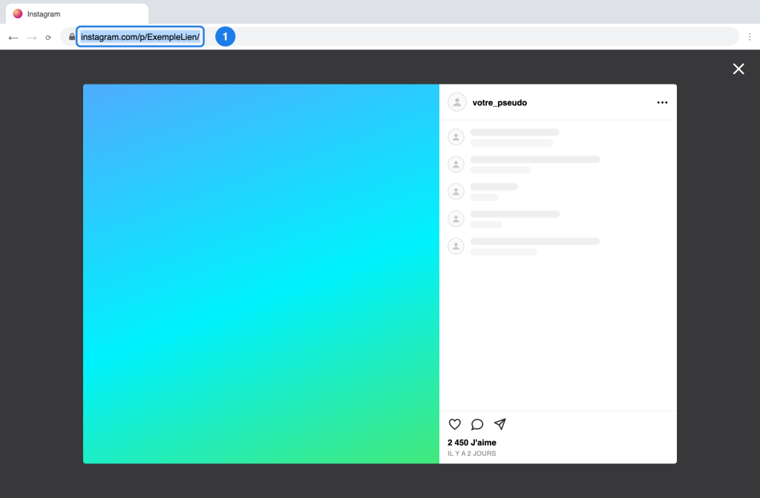Reload the page with the refresh icon
The image size is (760, 498).
pos(48,38)
